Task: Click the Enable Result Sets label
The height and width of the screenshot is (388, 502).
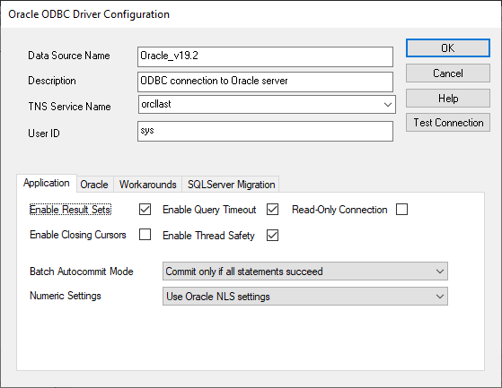Action: 70,210
